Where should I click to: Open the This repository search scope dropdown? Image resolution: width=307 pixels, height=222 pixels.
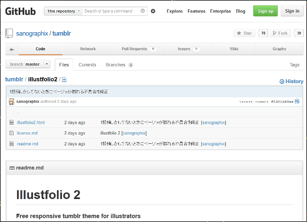(x=63, y=11)
